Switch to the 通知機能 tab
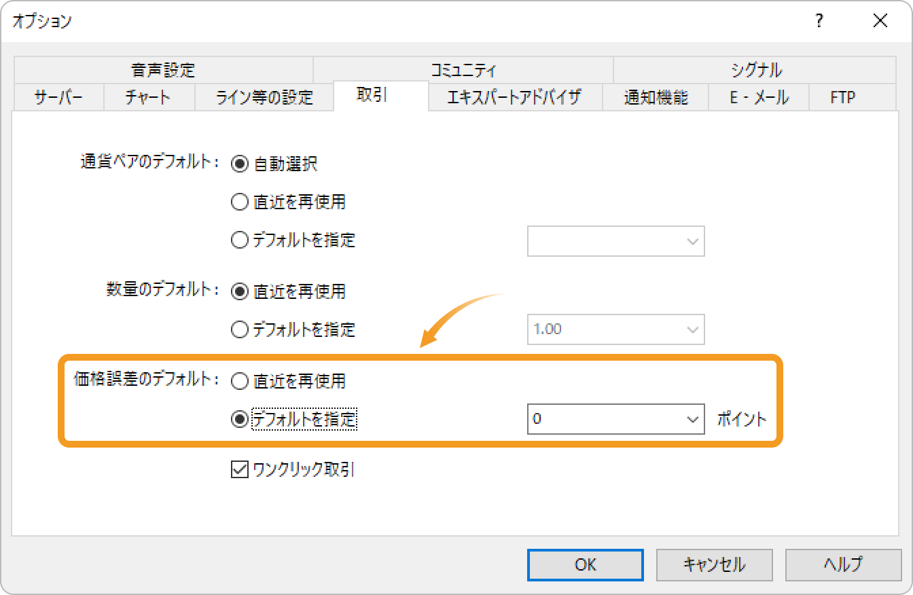This screenshot has width=913, height=595. pyautogui.click(x=656, y=97)
